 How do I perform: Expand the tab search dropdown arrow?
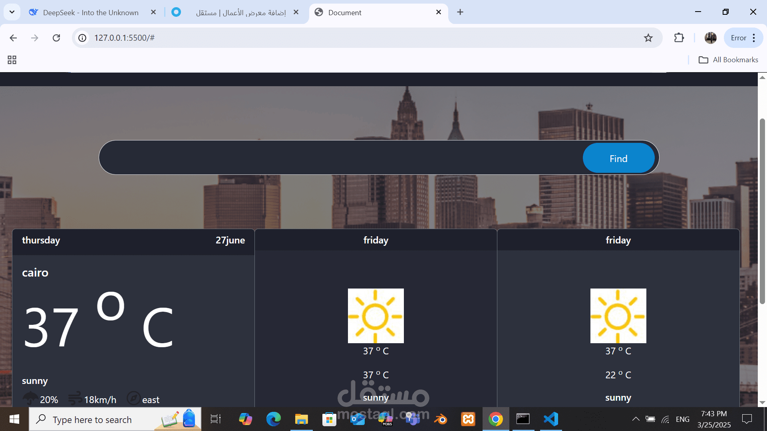pos(12,12)
